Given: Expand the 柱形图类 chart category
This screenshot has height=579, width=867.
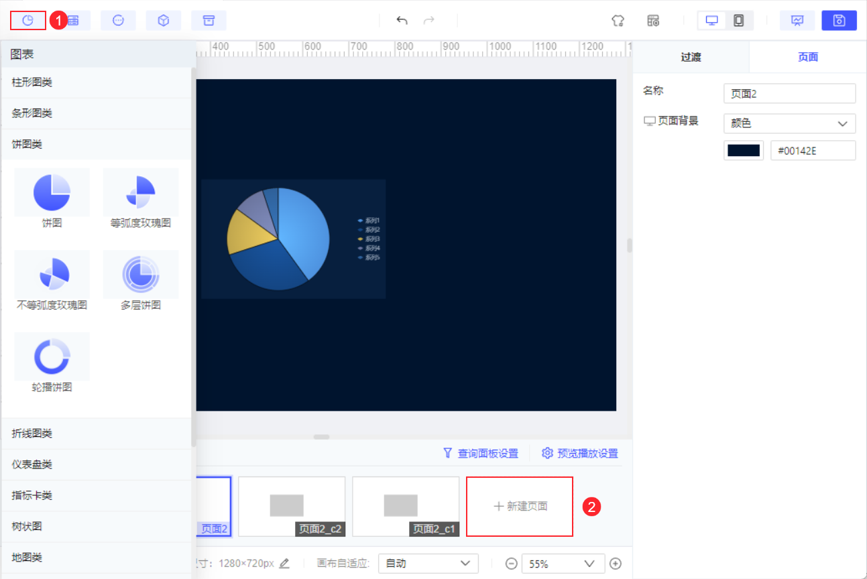Looking at the screenshot, I should [97, 82].
